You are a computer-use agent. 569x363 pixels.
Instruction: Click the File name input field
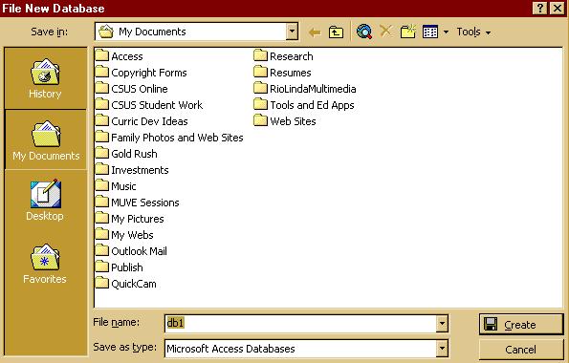pyautogui.click(x=300, y=323)
